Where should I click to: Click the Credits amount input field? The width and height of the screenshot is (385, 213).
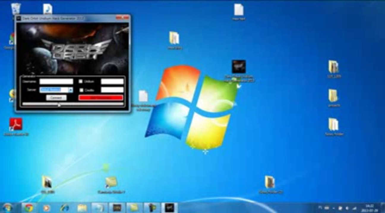[112, 90]
